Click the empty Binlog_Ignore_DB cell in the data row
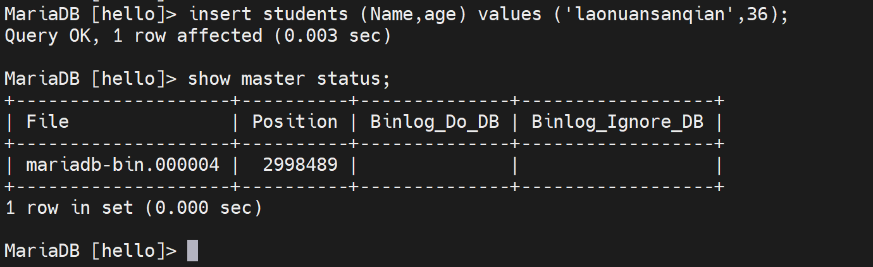The height and width of the screenshot is (267, 873). [617, 165]
